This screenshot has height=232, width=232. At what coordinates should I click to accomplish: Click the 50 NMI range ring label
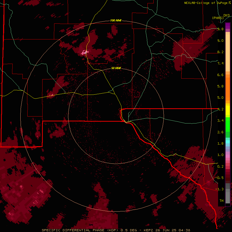pyautogui.click(x=116, y=68)
